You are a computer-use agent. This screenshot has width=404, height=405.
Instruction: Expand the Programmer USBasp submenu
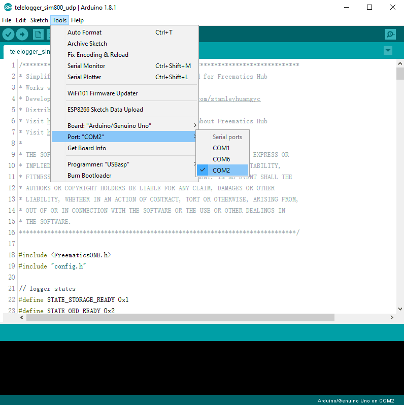(124, 164)
